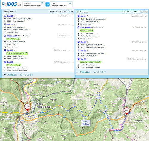Viewport: 149px width, 141px height.
Task: Open the Bus 333 link
Action: tap(10, 50)
